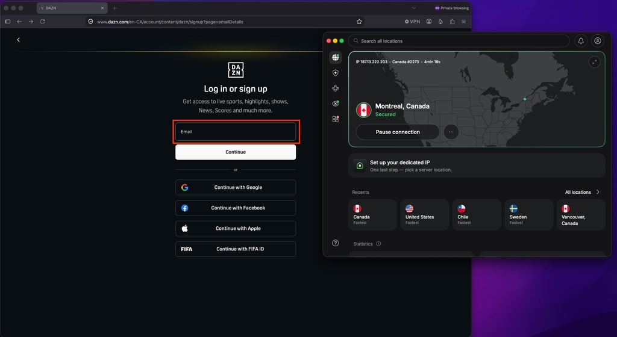This screenshot has height=337, width=617.
Task: Close the DAZN tab
Action: 102,8
